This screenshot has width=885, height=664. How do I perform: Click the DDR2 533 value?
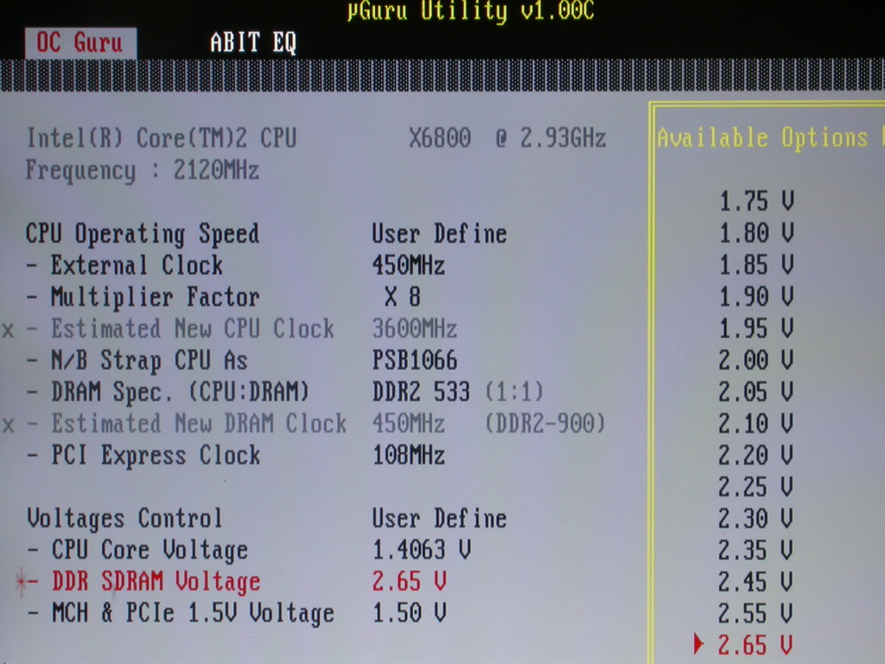(x=421, y=393)
